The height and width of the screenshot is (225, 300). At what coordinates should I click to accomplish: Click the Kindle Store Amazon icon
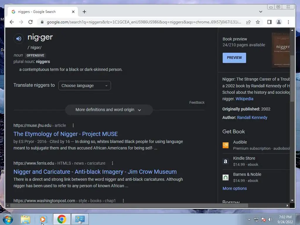pos(226,161)
